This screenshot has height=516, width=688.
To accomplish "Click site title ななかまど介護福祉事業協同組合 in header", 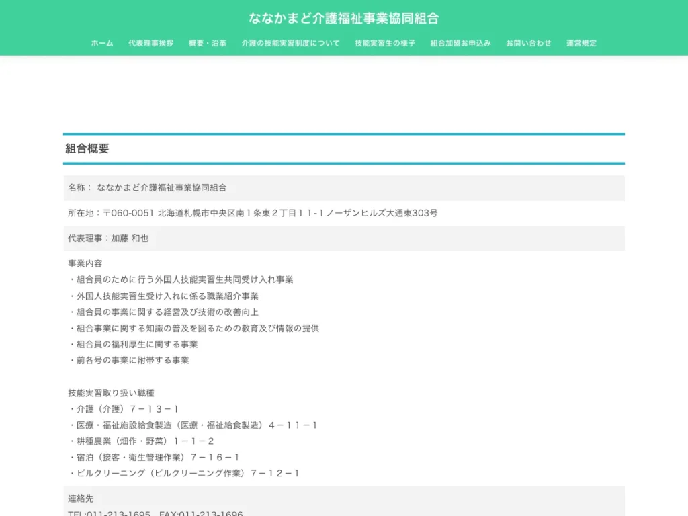I will point(343,18).
